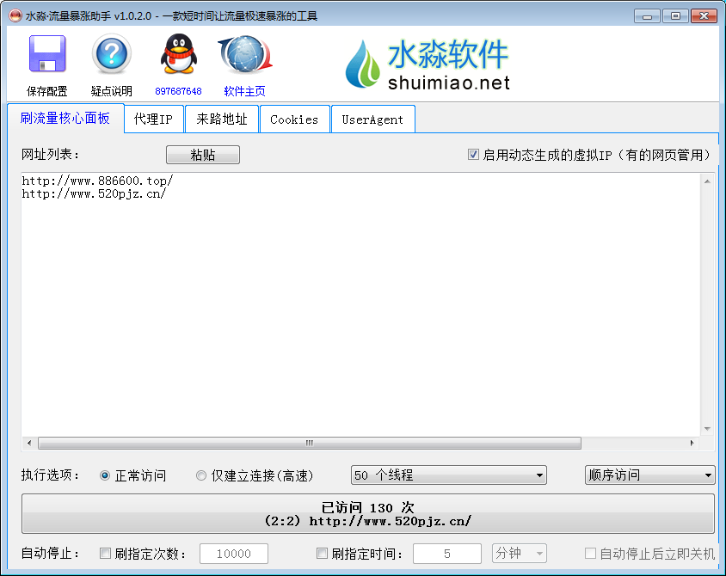Open the 软件主页 link
This screenshot has height=576, width=726.
(244, 91)
